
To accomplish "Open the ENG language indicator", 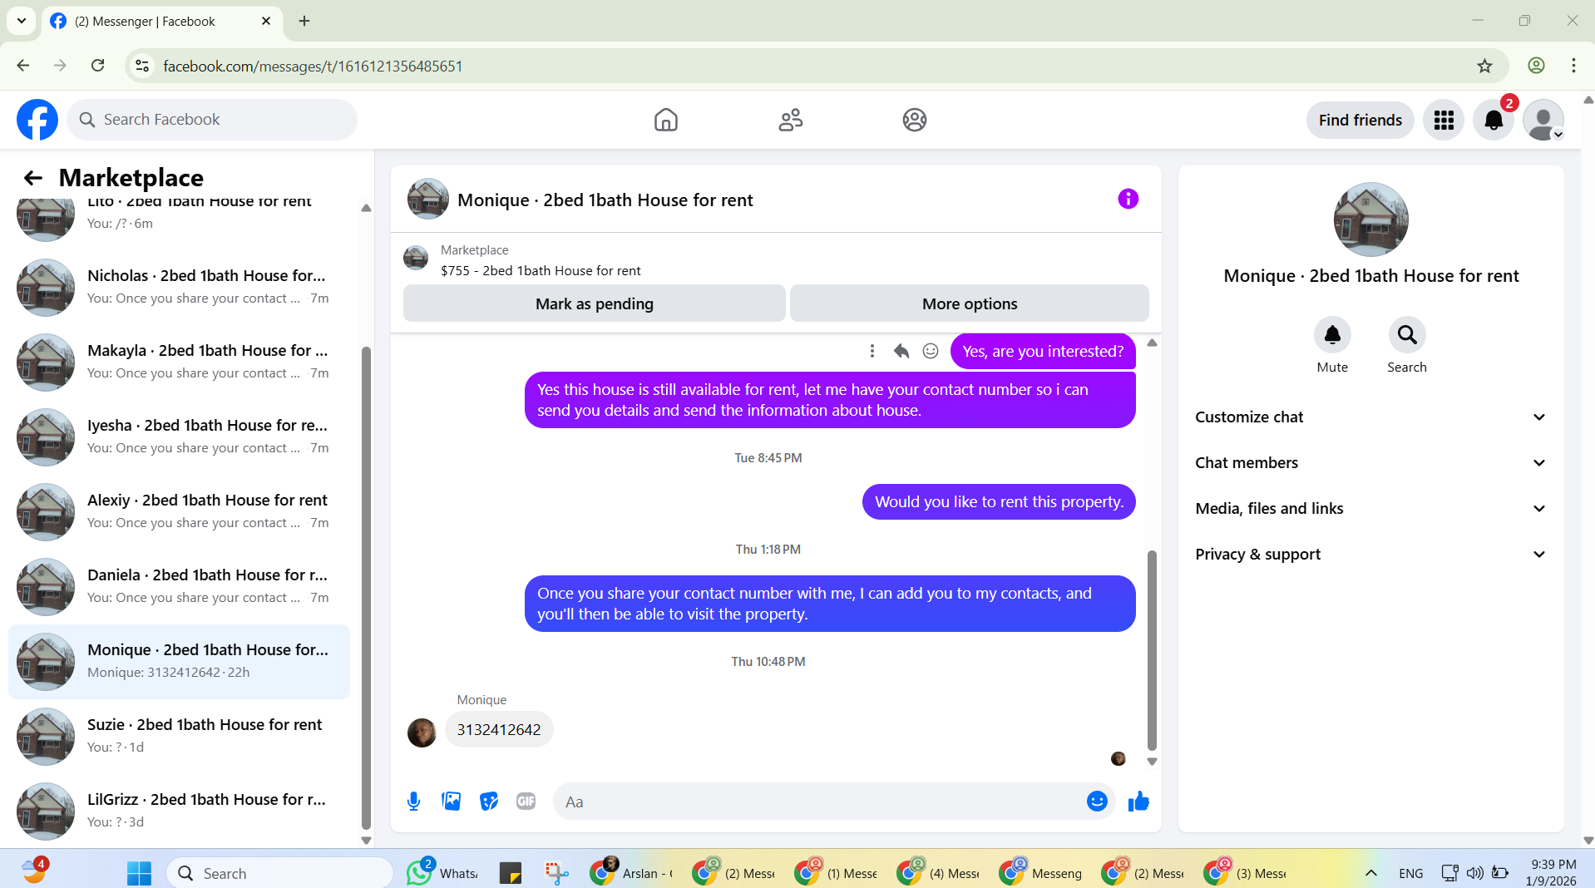I will coord(1410,873).
